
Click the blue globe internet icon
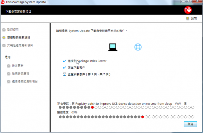(138, 47)
